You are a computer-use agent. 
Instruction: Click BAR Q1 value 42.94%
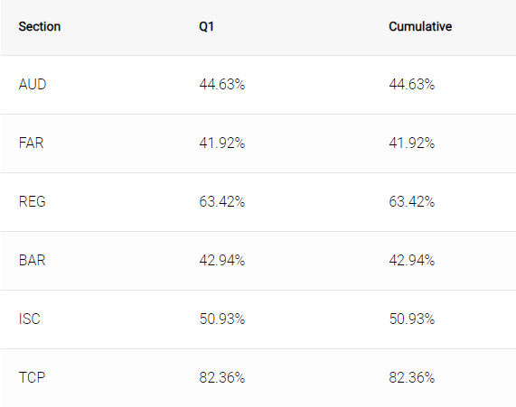tap(222, 261)
